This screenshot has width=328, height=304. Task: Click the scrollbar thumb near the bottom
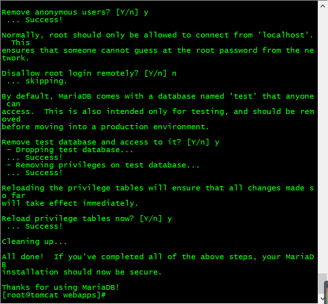coord(322,284)
